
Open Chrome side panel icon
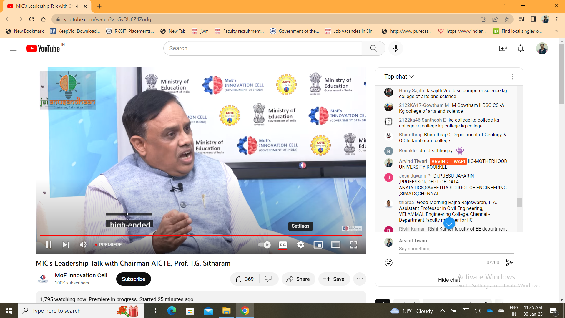pos(533,19)
